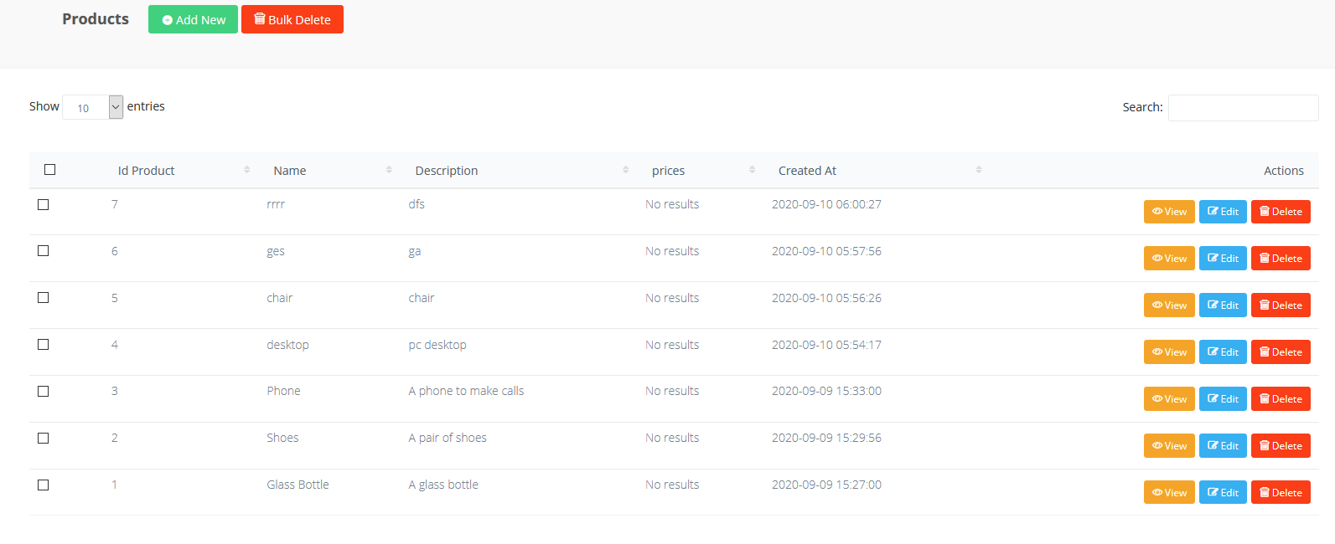View the Glass Bottle product

point(1169,493)
